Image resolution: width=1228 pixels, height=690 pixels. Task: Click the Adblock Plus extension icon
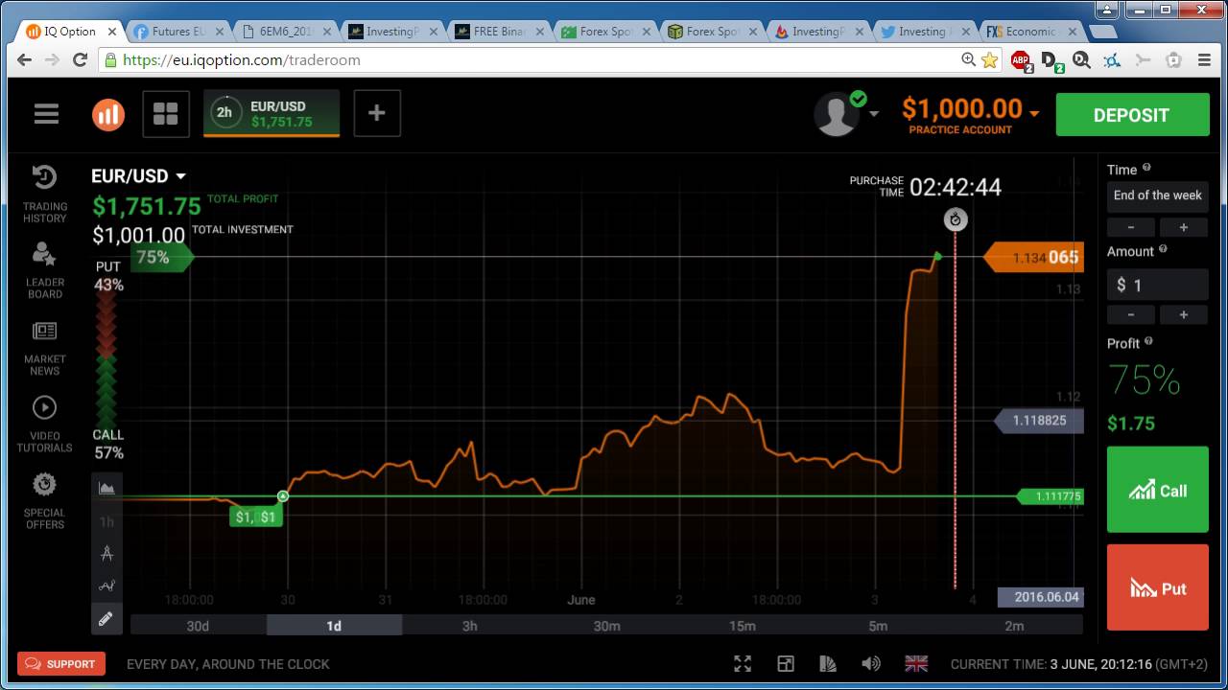[x=1021, y=60]
